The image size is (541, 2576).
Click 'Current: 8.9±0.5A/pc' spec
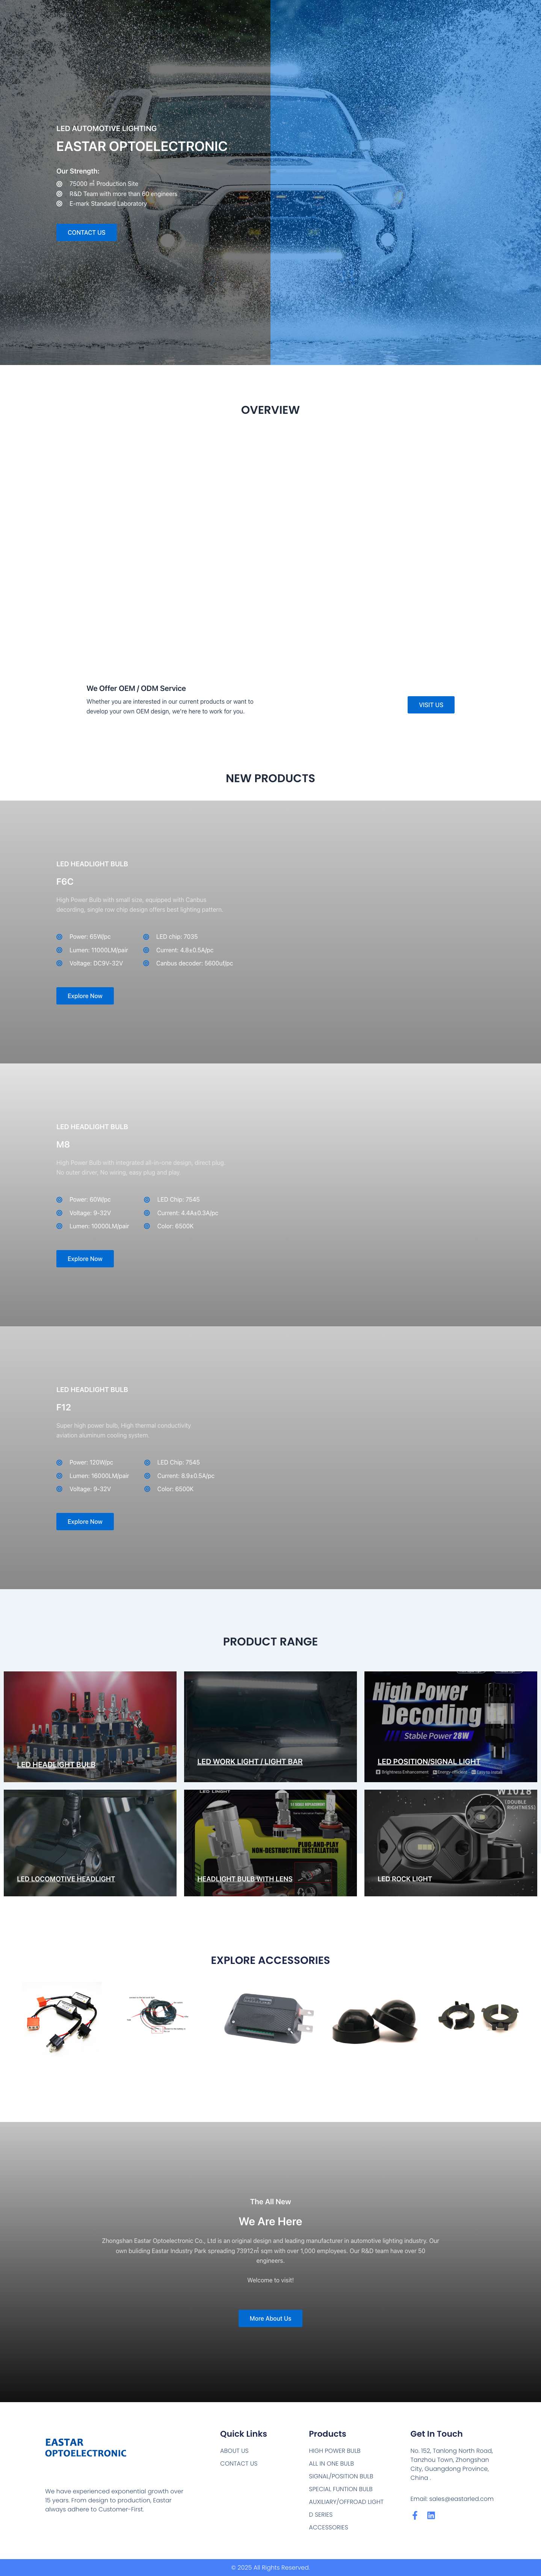click(x=186, y=1476)
